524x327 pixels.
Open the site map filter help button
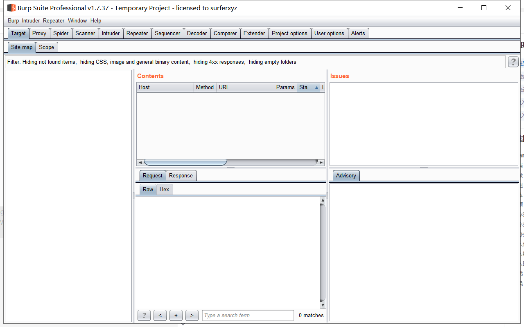513,62
